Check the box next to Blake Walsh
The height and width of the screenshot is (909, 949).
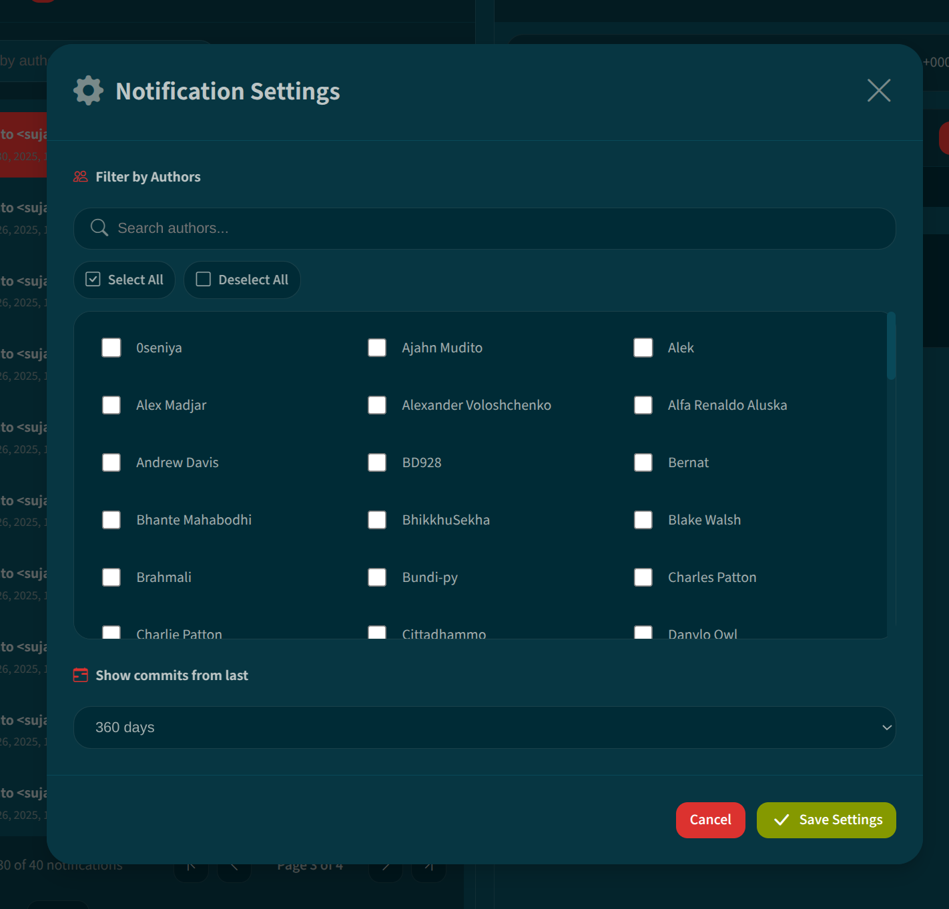pyautogui.click(x=643, y=520)
